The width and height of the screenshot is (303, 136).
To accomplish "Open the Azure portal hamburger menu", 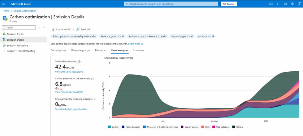I will click(4, 4).
